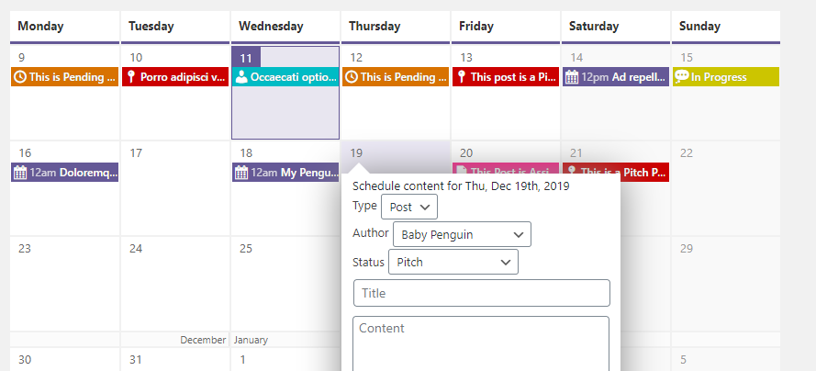Click the speech bubble icon on 'In Progress'
The width and height of the screenshot is (816, 371).
(x=681, y=77)
